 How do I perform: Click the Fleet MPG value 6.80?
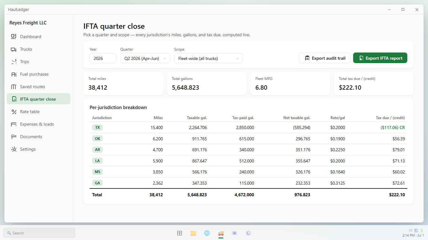(261, 87)
